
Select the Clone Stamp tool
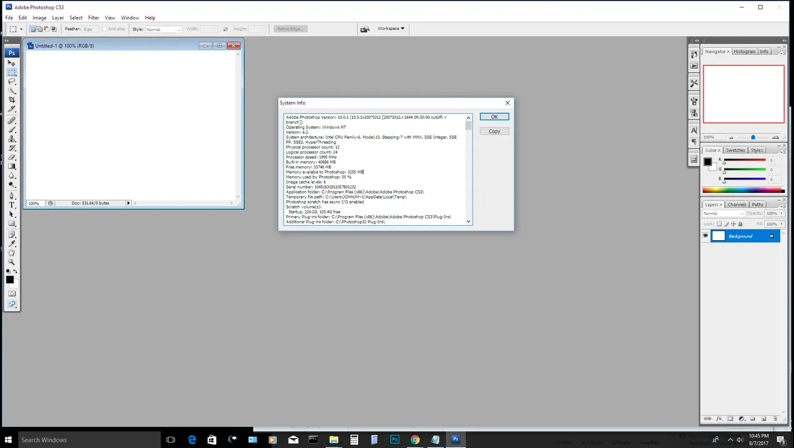11,138
